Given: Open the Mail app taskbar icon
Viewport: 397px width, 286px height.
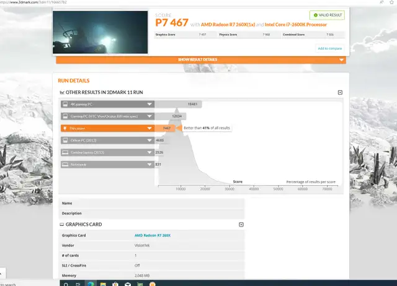Looking at the screenshot, I should coord(128,284).
